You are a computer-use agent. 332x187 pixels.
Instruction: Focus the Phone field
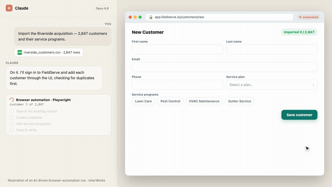[177, 85]
